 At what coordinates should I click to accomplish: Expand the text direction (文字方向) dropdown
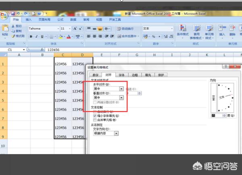[117, 133]
